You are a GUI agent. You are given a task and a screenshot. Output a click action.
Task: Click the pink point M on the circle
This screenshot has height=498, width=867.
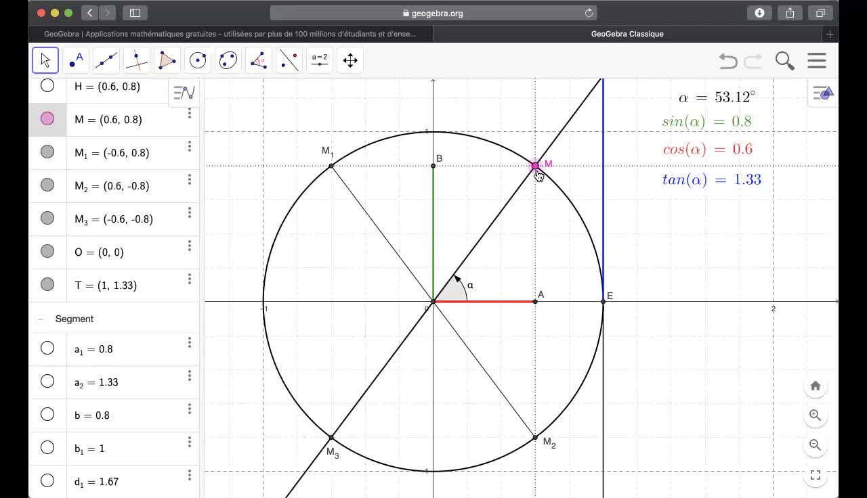[535, 165]
